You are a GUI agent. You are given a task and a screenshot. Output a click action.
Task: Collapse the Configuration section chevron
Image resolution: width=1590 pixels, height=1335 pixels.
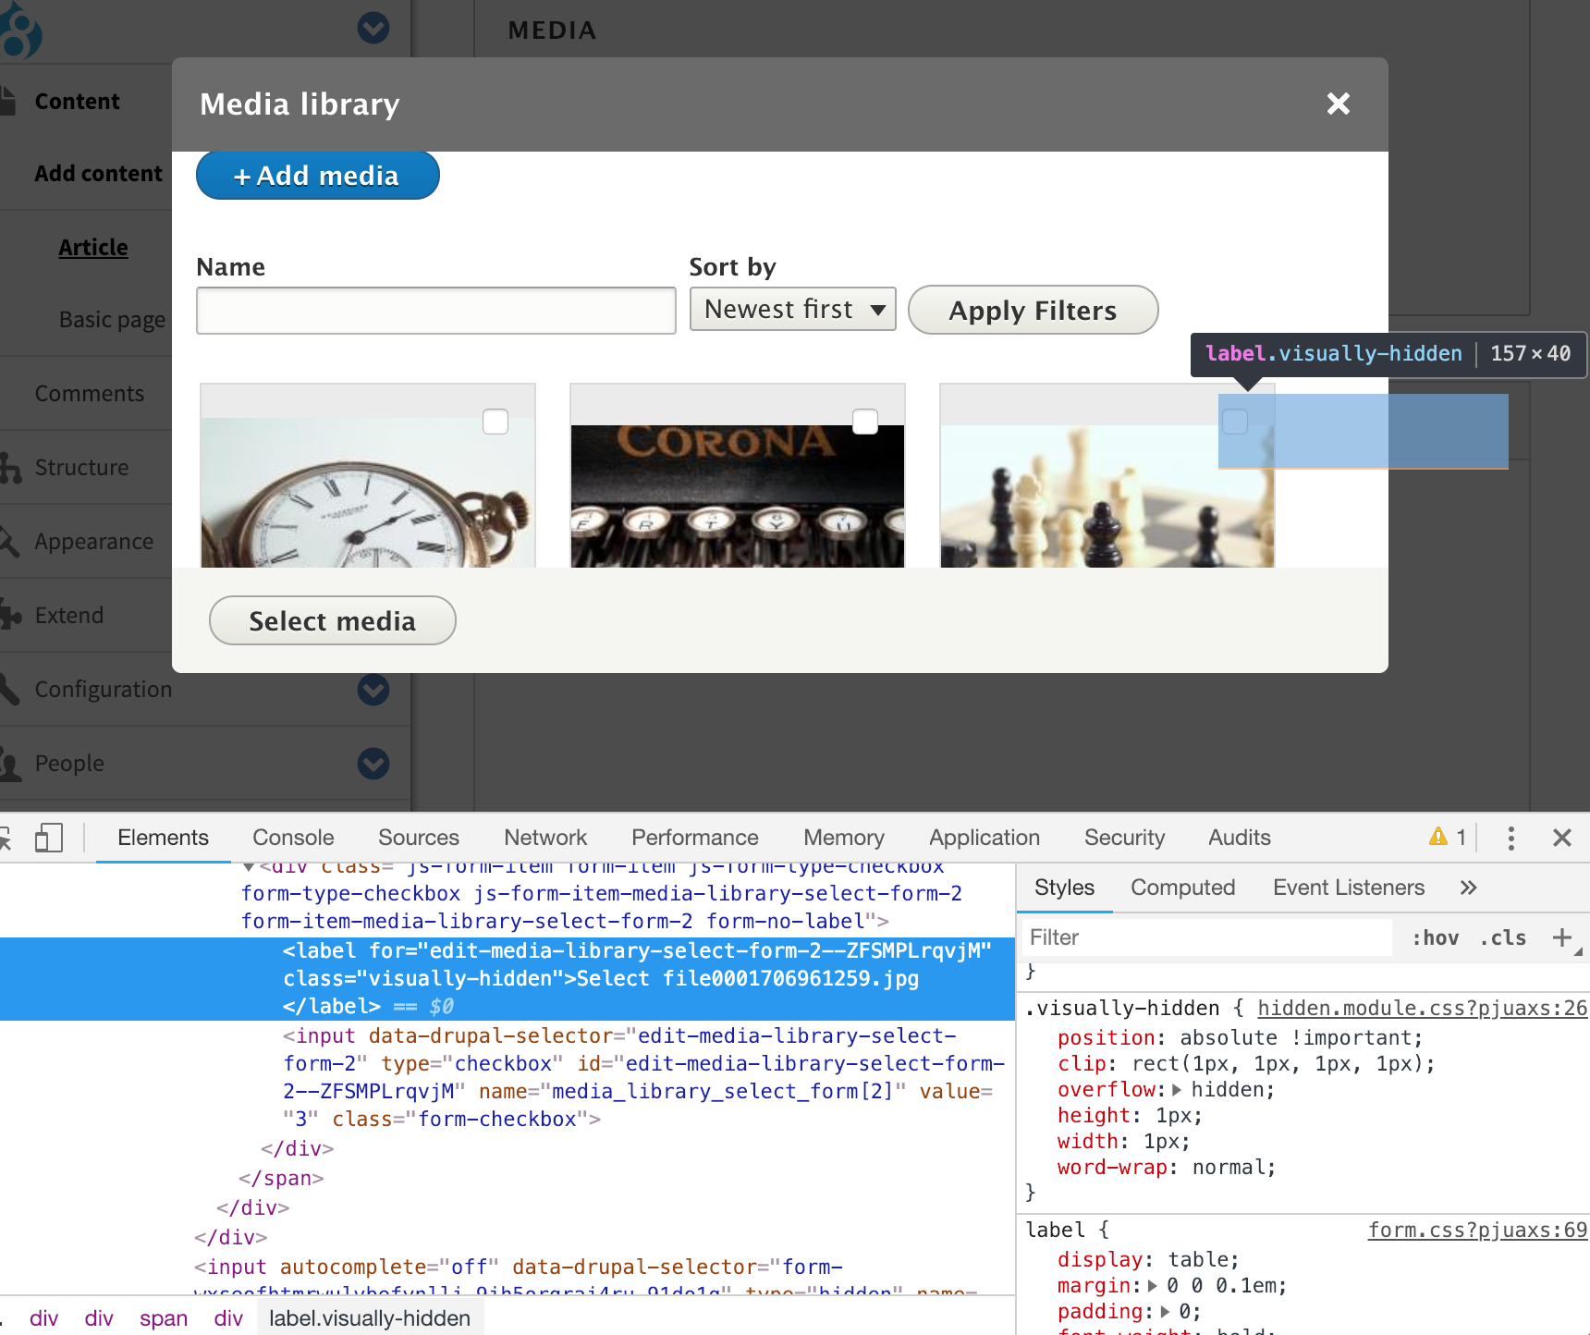click(373, 690)
